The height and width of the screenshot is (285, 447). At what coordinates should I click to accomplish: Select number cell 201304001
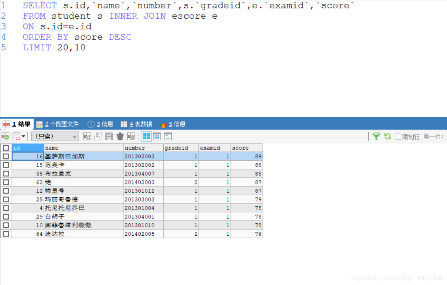[x=144, y=217]
